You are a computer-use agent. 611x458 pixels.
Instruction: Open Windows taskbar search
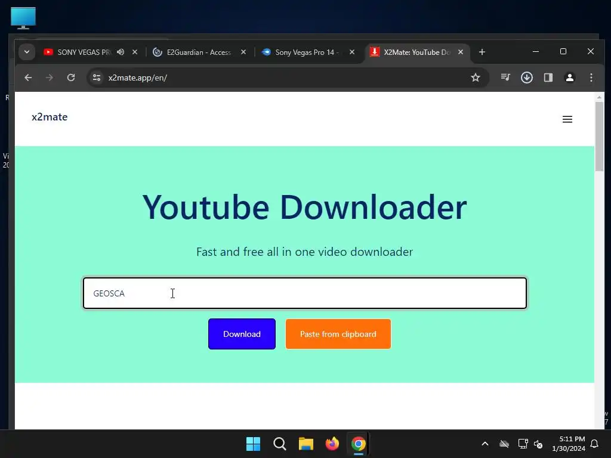pyautogui.click(x=280, y=444)
